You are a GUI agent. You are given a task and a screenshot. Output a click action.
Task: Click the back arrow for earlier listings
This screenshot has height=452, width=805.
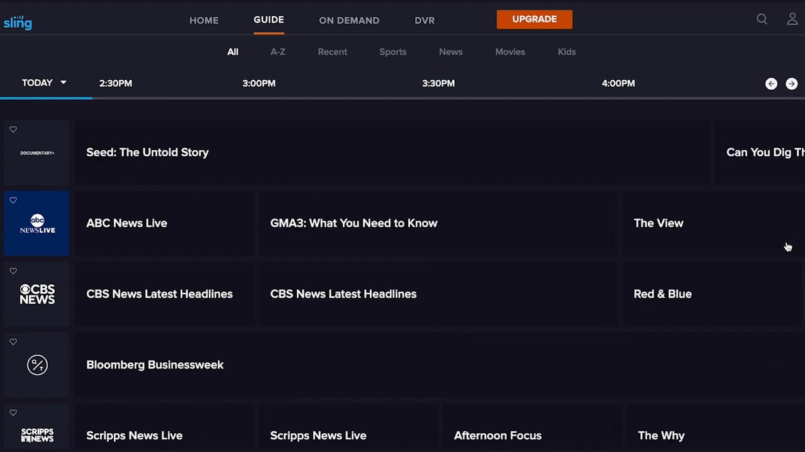[771, 83]
